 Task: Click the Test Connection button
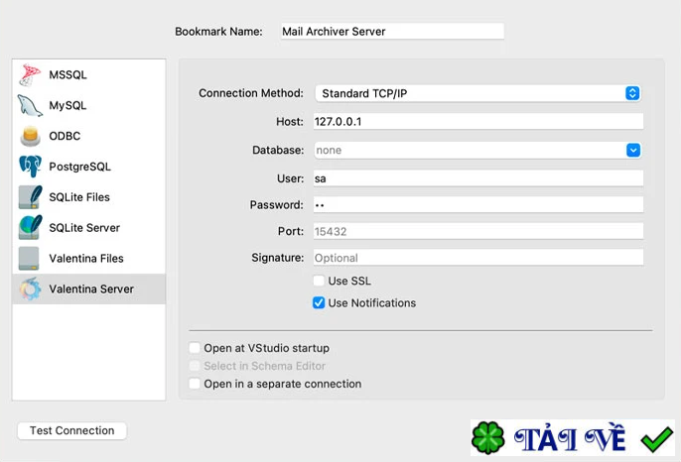(x=72, y=430)
